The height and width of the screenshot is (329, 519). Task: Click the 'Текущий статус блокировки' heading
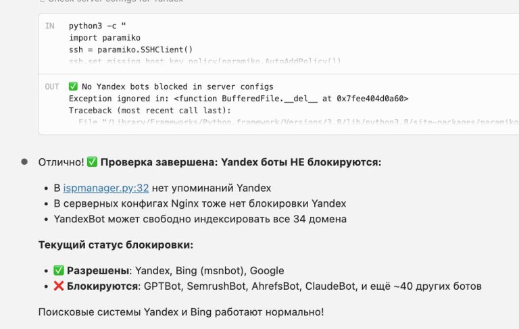[x=116, y=245]
